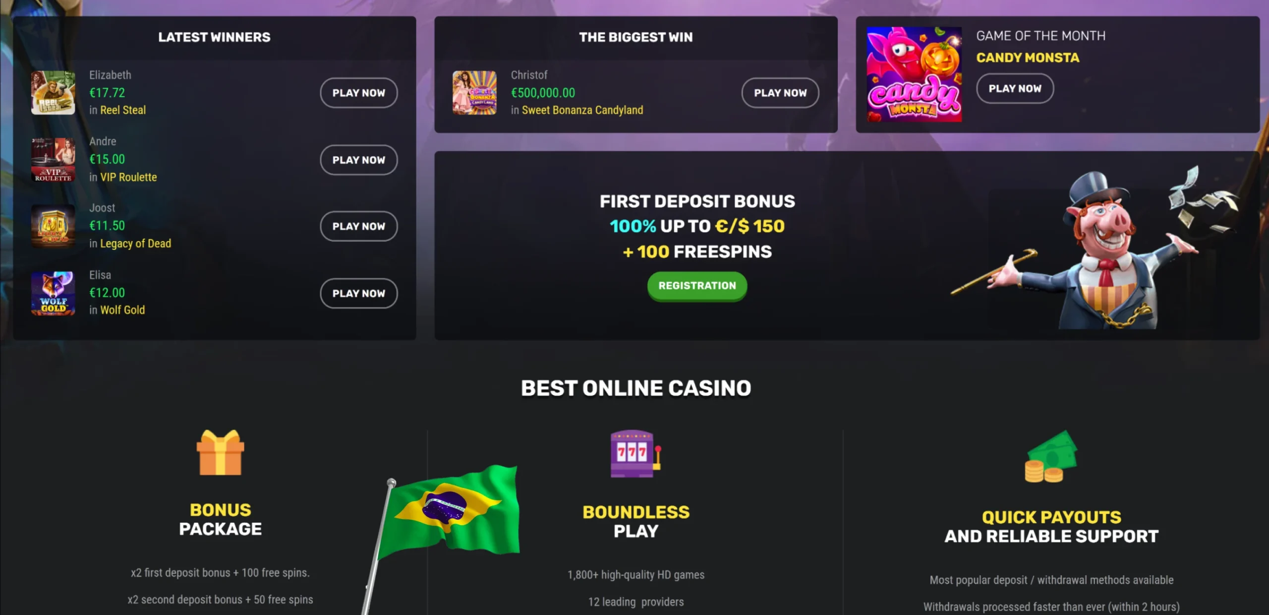Select the 777 slot machine icon

point(636,454)
